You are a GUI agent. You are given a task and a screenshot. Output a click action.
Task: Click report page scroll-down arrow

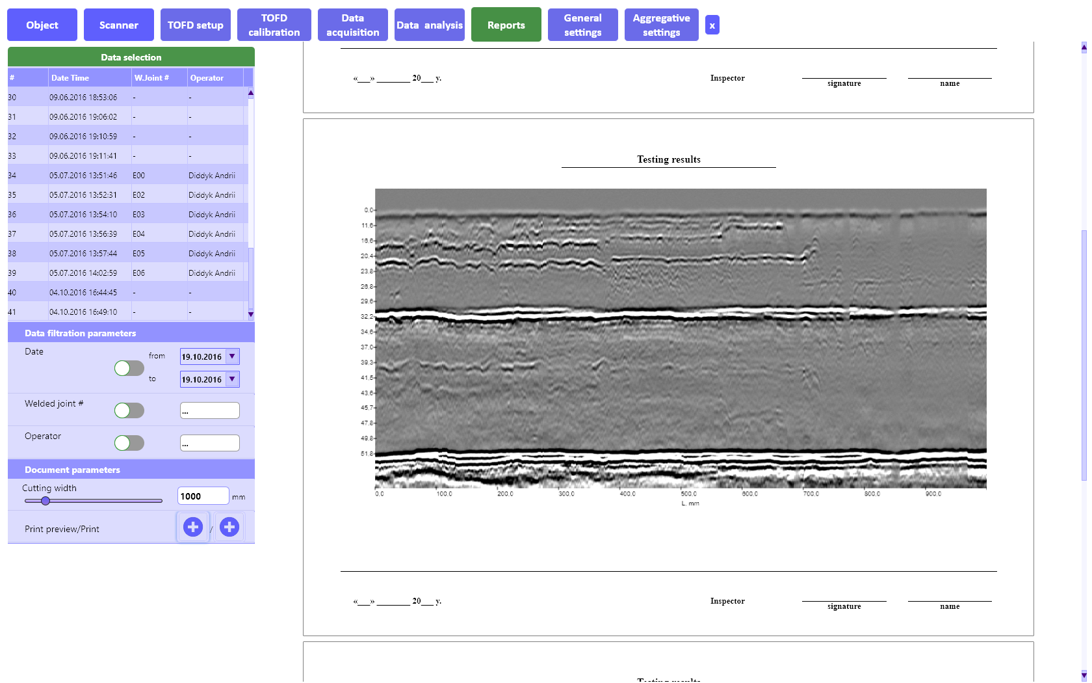point(1084,675)
